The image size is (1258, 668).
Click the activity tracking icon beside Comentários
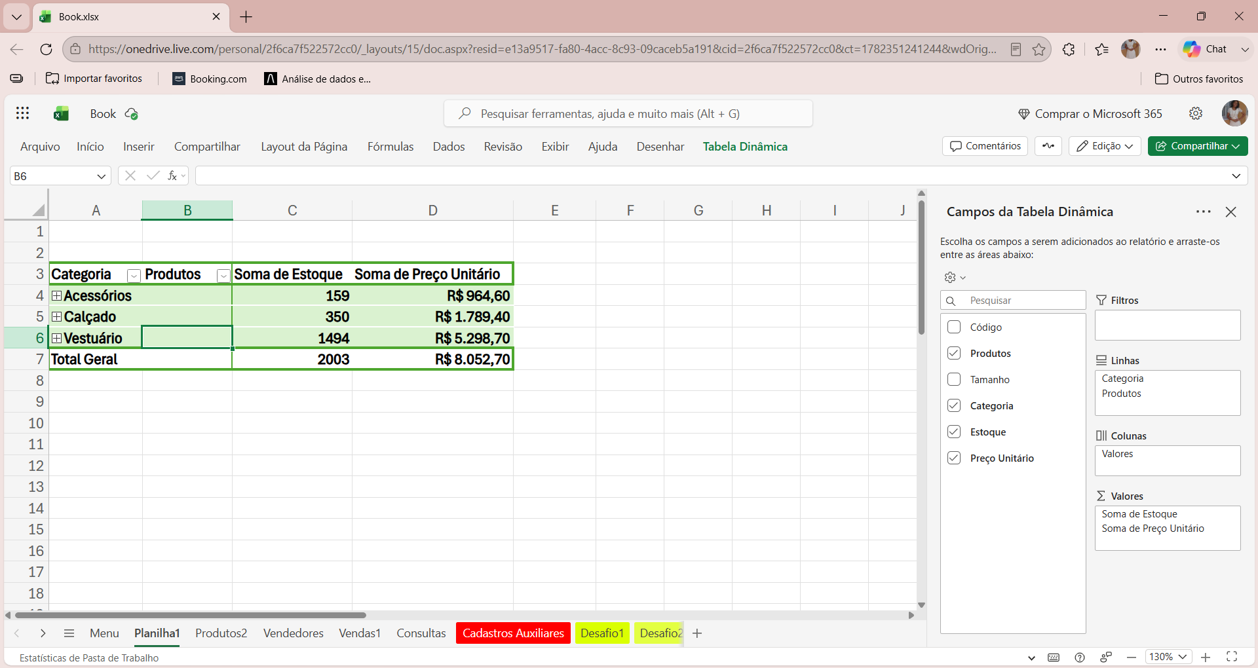click(1048, 146)
